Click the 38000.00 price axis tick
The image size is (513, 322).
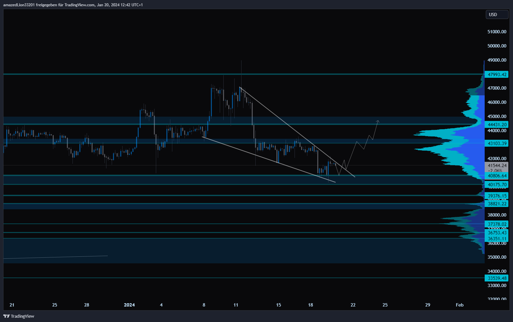click(497, 215)
